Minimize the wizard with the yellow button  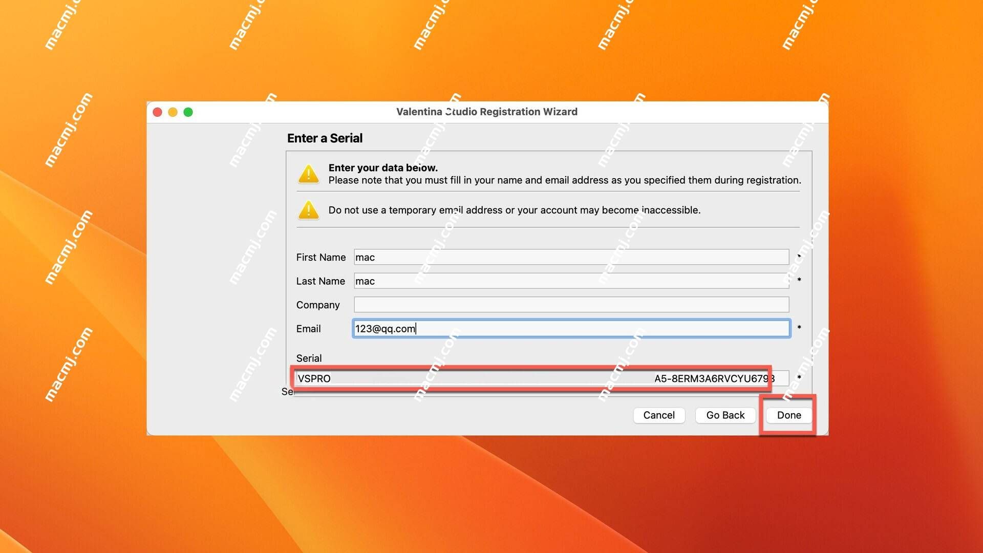(x=173, y=112)
